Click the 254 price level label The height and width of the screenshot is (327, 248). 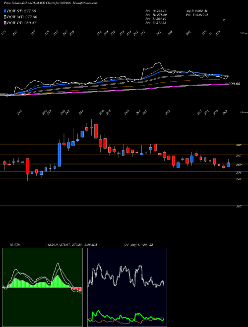(x=239, y=173)
